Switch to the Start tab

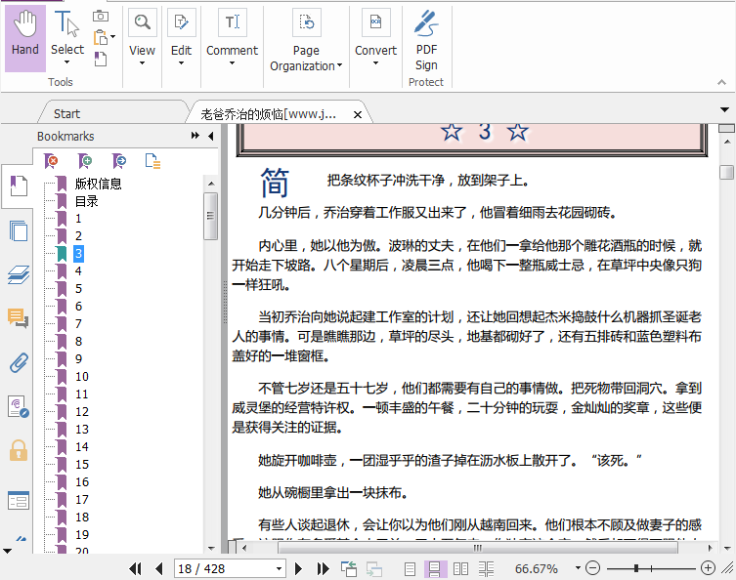66,114
